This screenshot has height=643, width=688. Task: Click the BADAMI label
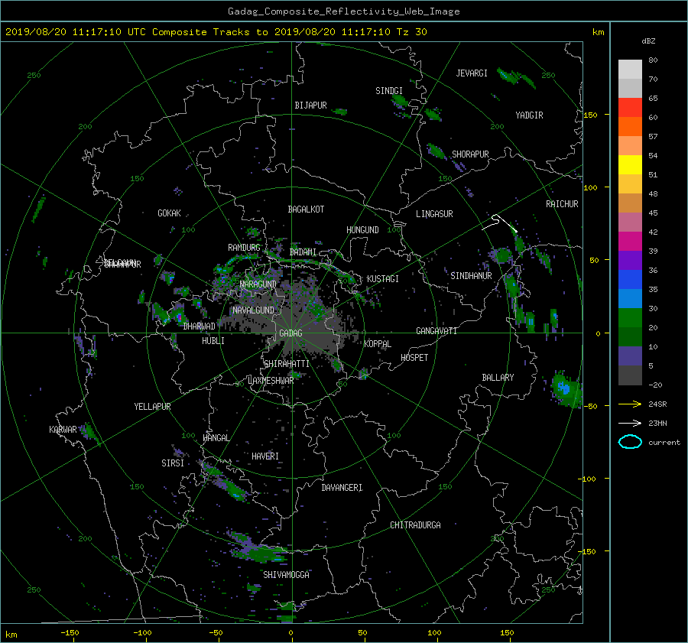[x=303, y=252]
